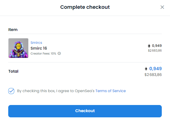This screenshot has width=170, height=122.
Task: Click the Creator Fees info icon
Action: (59, 53)
